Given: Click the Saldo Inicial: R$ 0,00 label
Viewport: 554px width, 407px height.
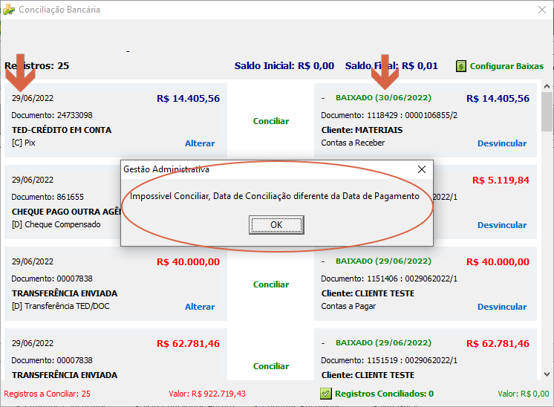Looking at the screenshot, I should pos(284,65).
